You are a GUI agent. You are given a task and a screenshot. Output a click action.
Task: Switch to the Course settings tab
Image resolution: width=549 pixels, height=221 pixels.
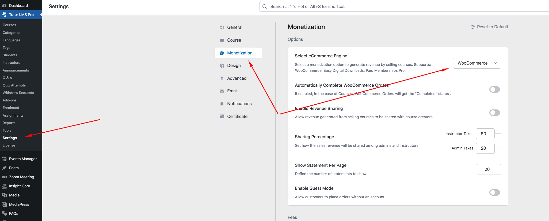(238, 40)
